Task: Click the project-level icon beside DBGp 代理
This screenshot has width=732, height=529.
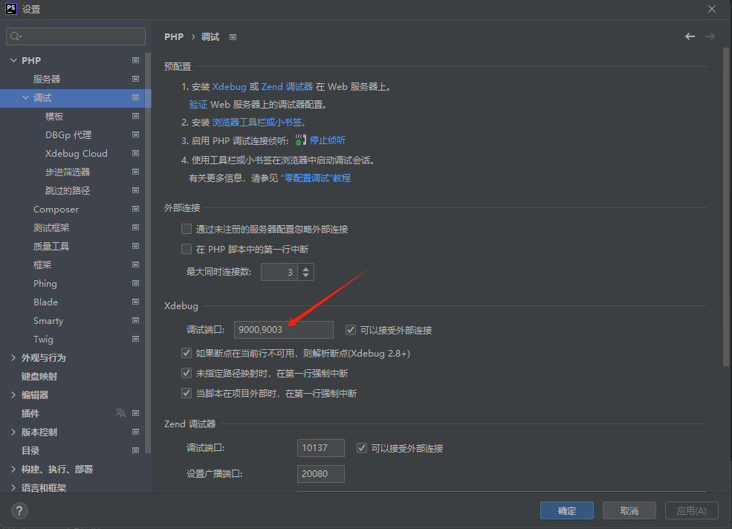Action: (x=135, y=134)
